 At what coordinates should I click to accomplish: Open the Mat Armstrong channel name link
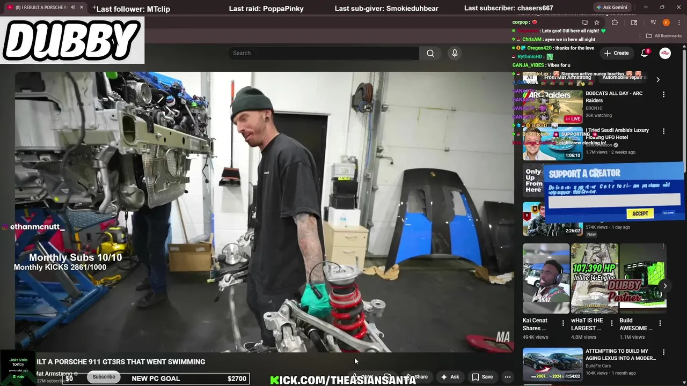point(54,374)
